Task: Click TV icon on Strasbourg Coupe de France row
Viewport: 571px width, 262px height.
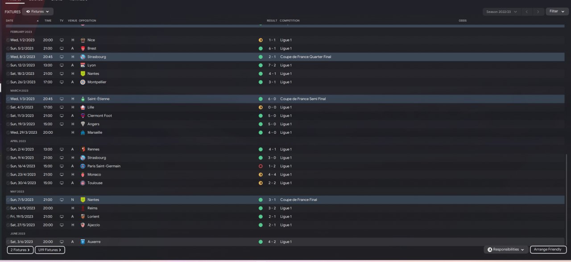Action: (x=62, y=57)
